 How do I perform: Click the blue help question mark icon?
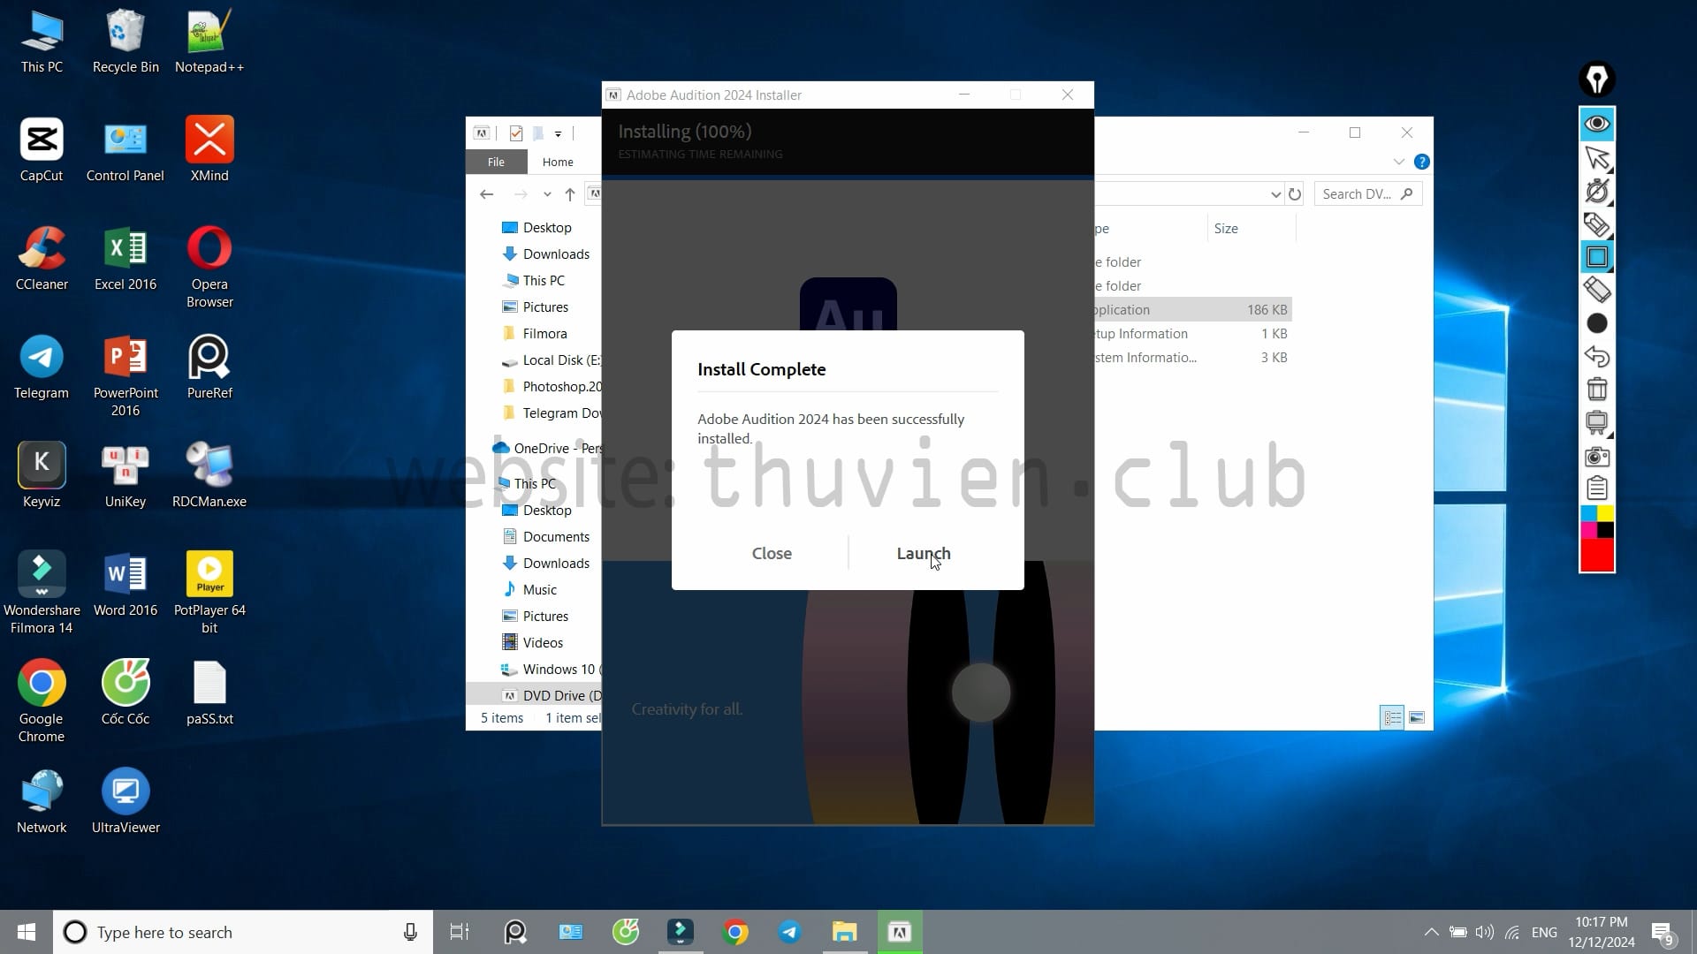tap(1421, 162)
